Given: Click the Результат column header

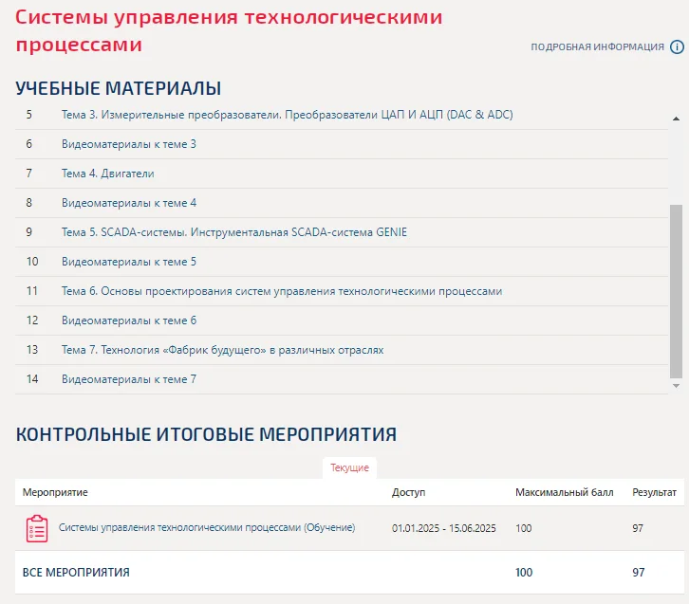Looking at the screenshot, I should [654, 492].
